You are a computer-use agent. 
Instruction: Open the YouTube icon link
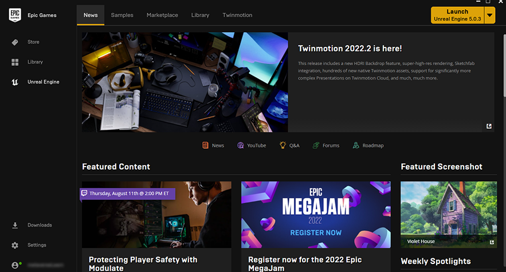(x=241, y=145)
